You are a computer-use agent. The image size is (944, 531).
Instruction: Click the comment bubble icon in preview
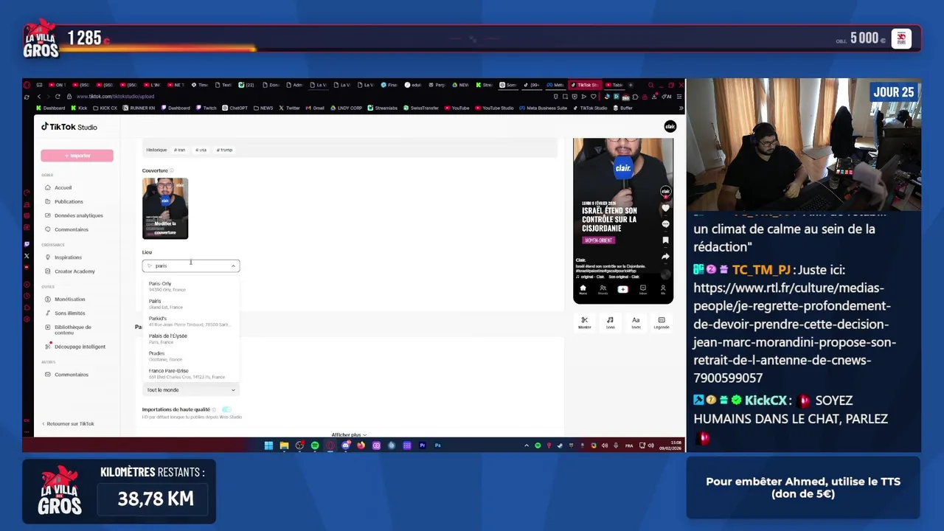click(x=665, y=224)
